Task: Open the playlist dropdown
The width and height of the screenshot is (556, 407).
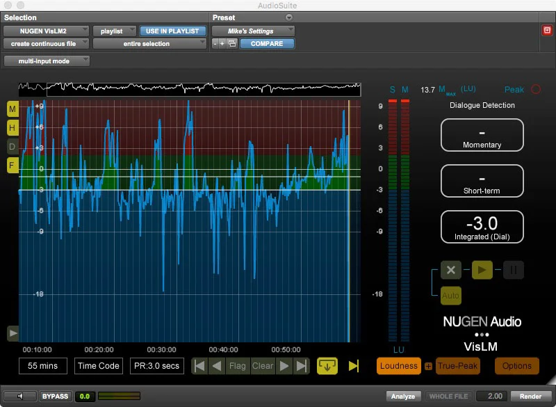Action: pyautogui.click(x=114, y=31)
